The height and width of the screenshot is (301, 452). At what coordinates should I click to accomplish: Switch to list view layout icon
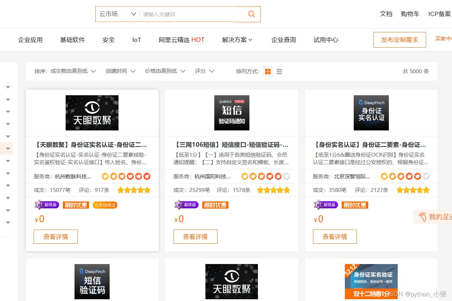[x=279, y=71]
